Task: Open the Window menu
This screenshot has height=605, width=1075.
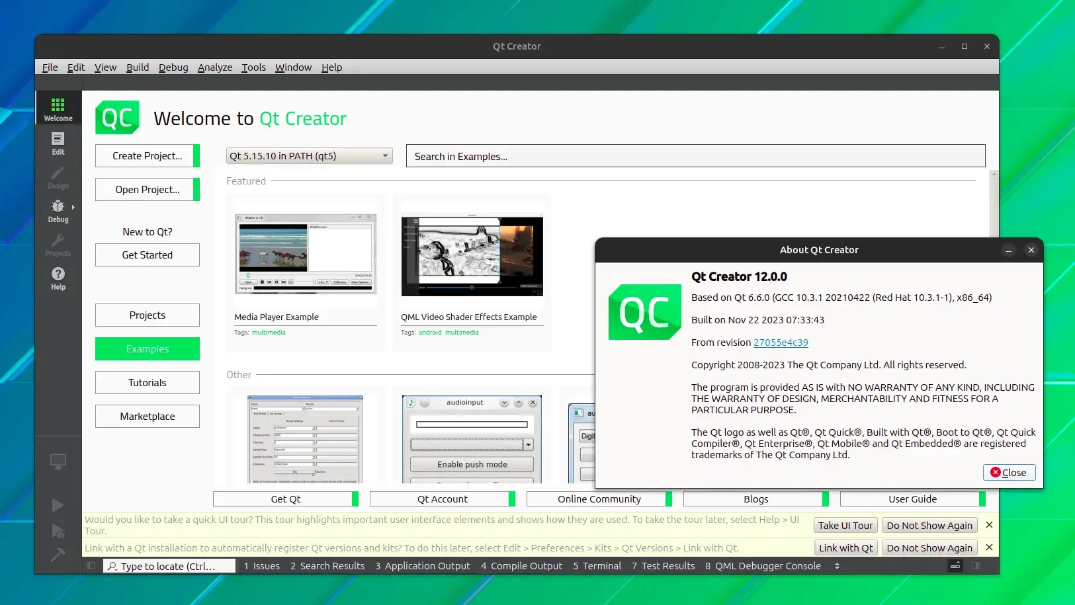Action: pos(293,67)
